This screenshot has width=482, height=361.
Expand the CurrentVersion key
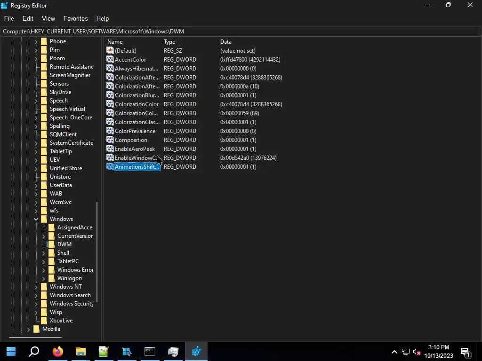pyautogui.click(x=43, y=236)
